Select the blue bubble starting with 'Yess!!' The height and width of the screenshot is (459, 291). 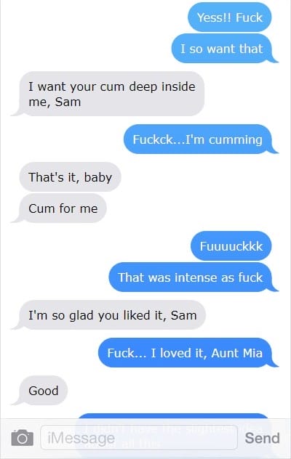(230, 17)
